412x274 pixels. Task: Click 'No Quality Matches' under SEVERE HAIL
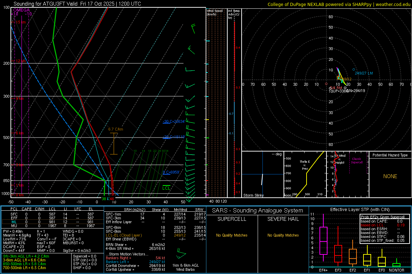pos(283,235)
